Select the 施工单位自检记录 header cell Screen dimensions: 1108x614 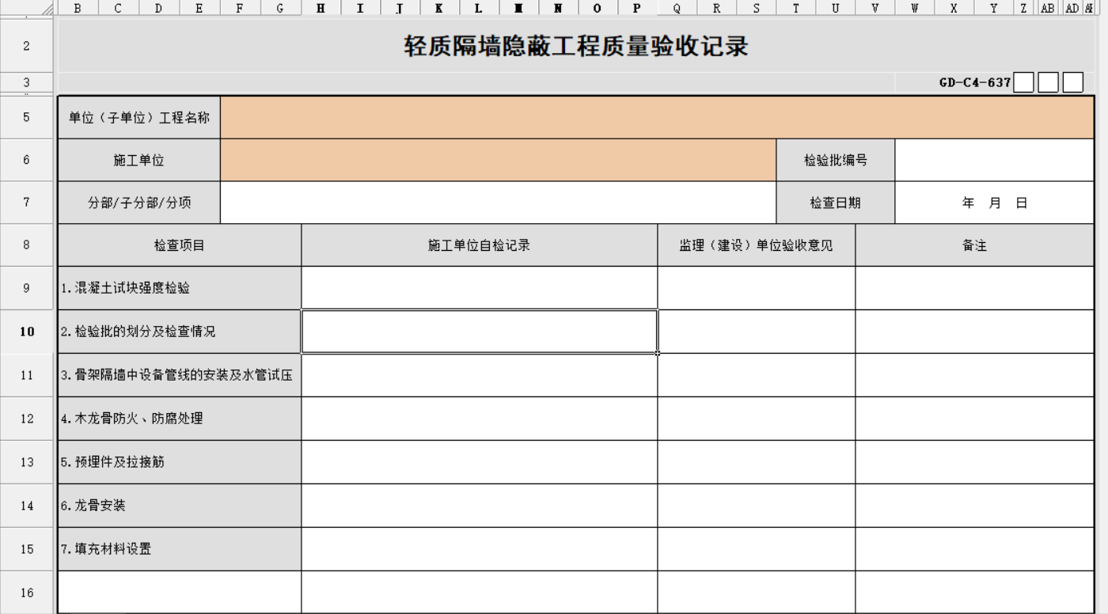[479, 245]
